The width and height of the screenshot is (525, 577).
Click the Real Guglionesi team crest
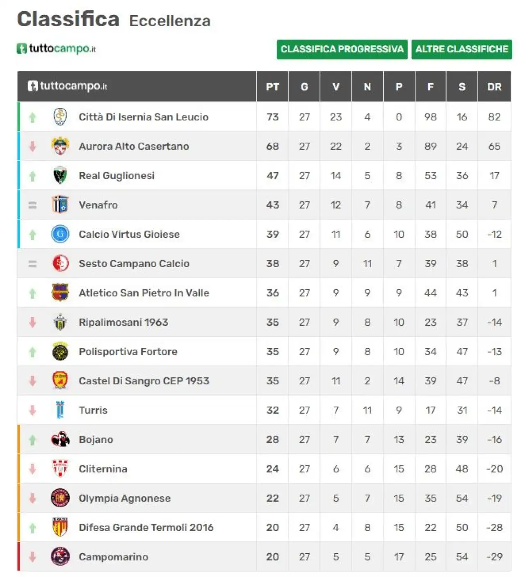coord(60,175)
